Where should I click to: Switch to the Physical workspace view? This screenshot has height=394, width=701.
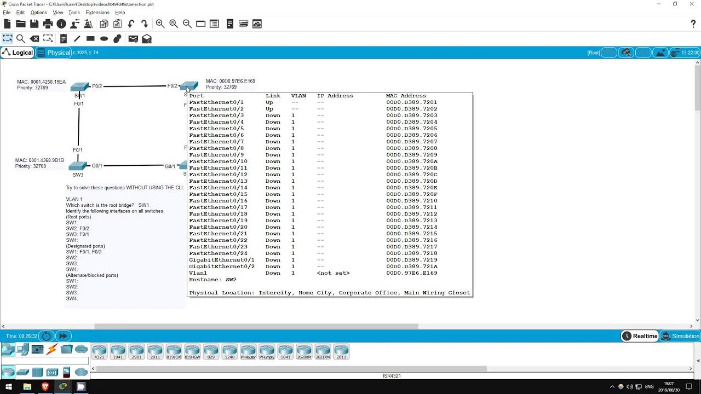pyautogui.click(x=59, y=52)
